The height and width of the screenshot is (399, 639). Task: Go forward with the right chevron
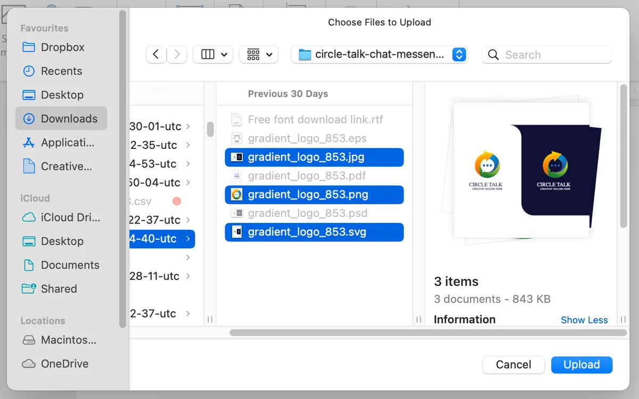pos(177,54)
